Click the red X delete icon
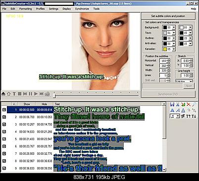 189,104
